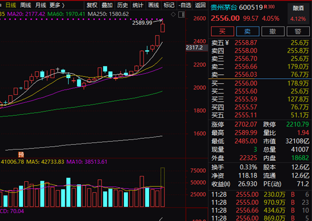Open the 统计 statistics tool
Viewport: 312px width, 221px height.
tap(137, 6)
